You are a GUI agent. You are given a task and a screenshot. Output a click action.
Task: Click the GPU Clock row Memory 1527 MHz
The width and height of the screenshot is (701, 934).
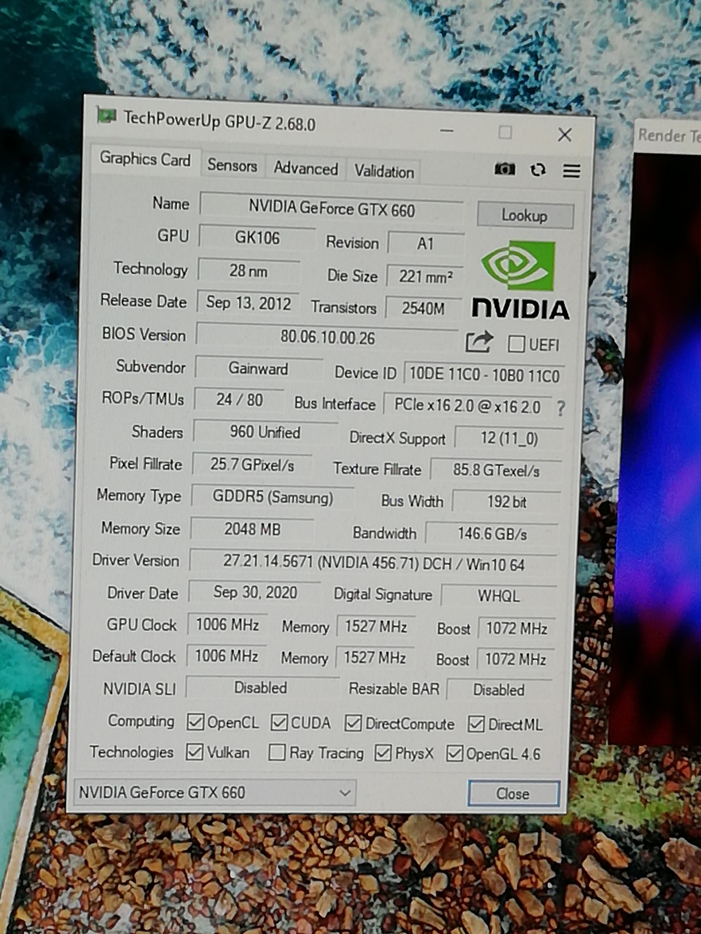(x=376, y=626)
